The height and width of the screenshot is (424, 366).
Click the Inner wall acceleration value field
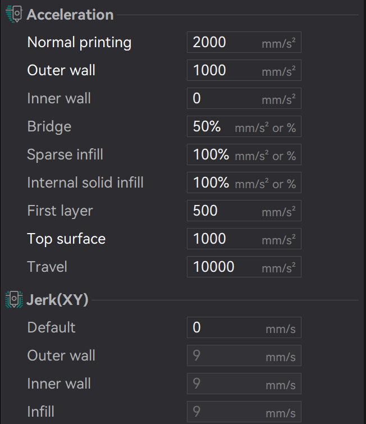tap(225, 98)
